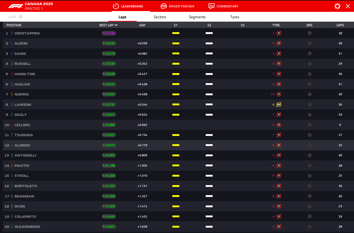This screenshot has width=354, height=233.
Task: Select driver VERSTAPPEN
Action: (x=27, y=33)
